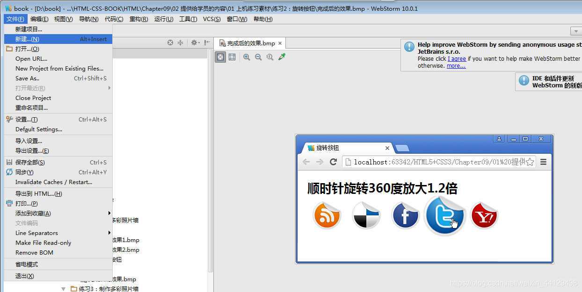Image resolution: width=582 pixels, height=292 pixels.
Task: Choose Save As.. in File menu
Action: (x=58, y=78)
